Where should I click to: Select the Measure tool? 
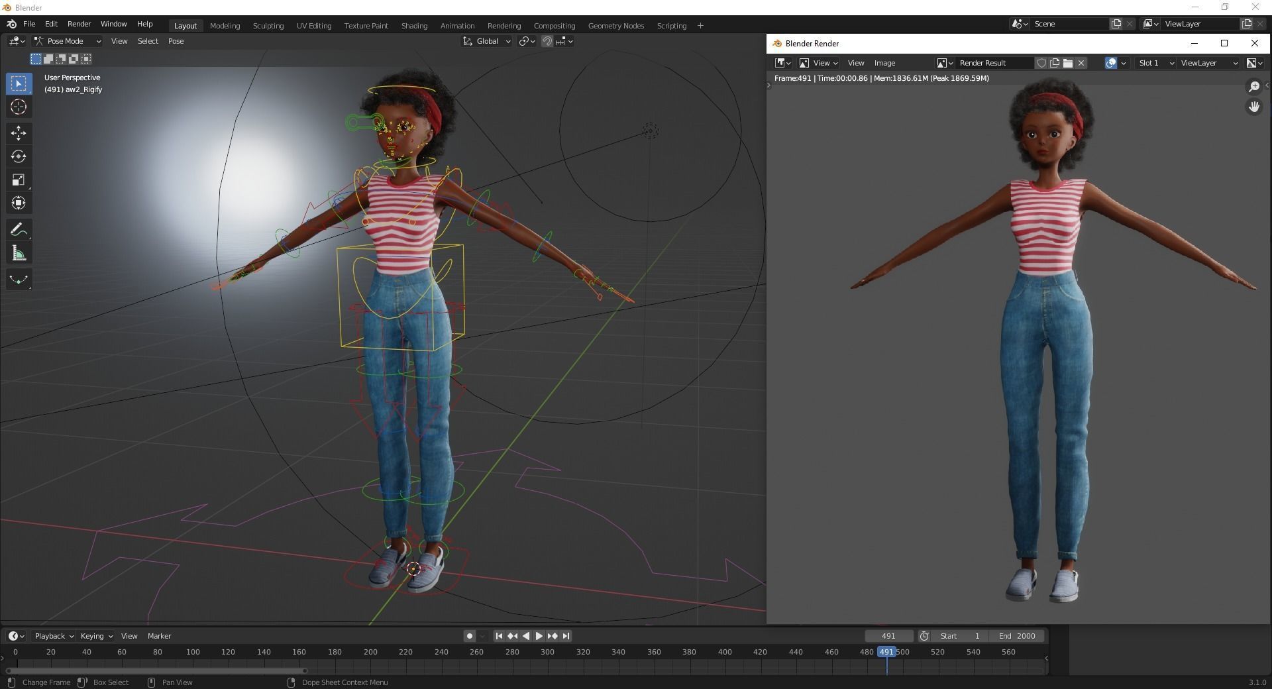pos(19,254)
